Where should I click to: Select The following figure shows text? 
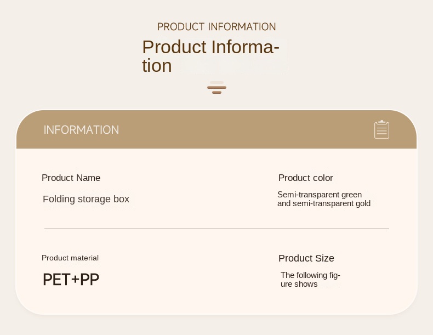(x=310, y=280)
